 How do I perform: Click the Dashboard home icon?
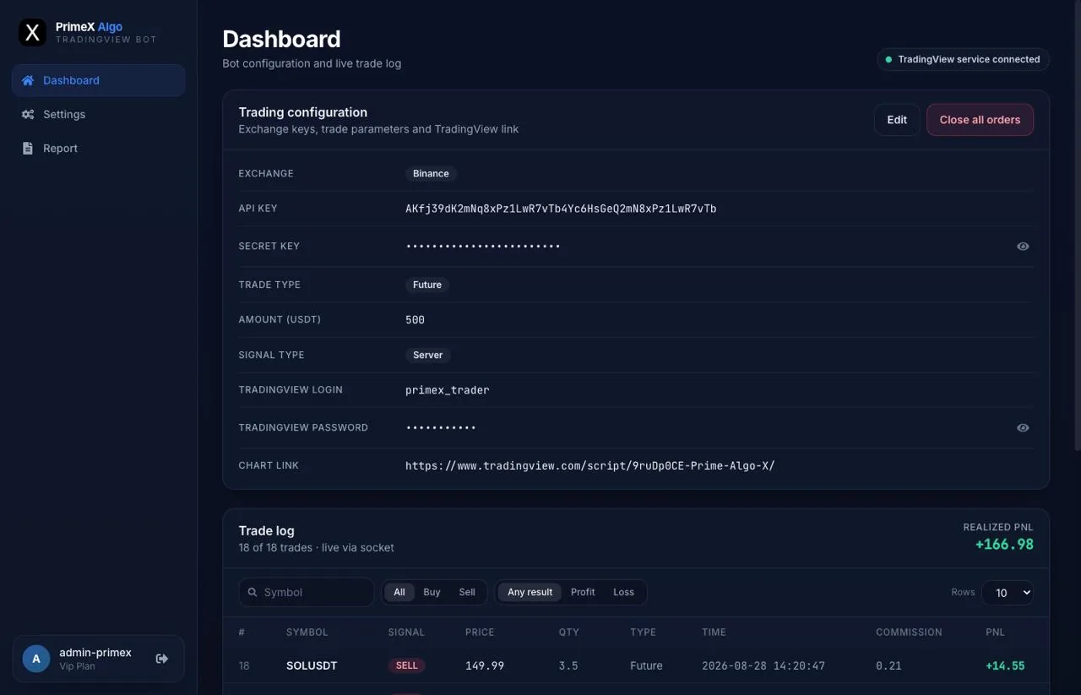point(28,80)
